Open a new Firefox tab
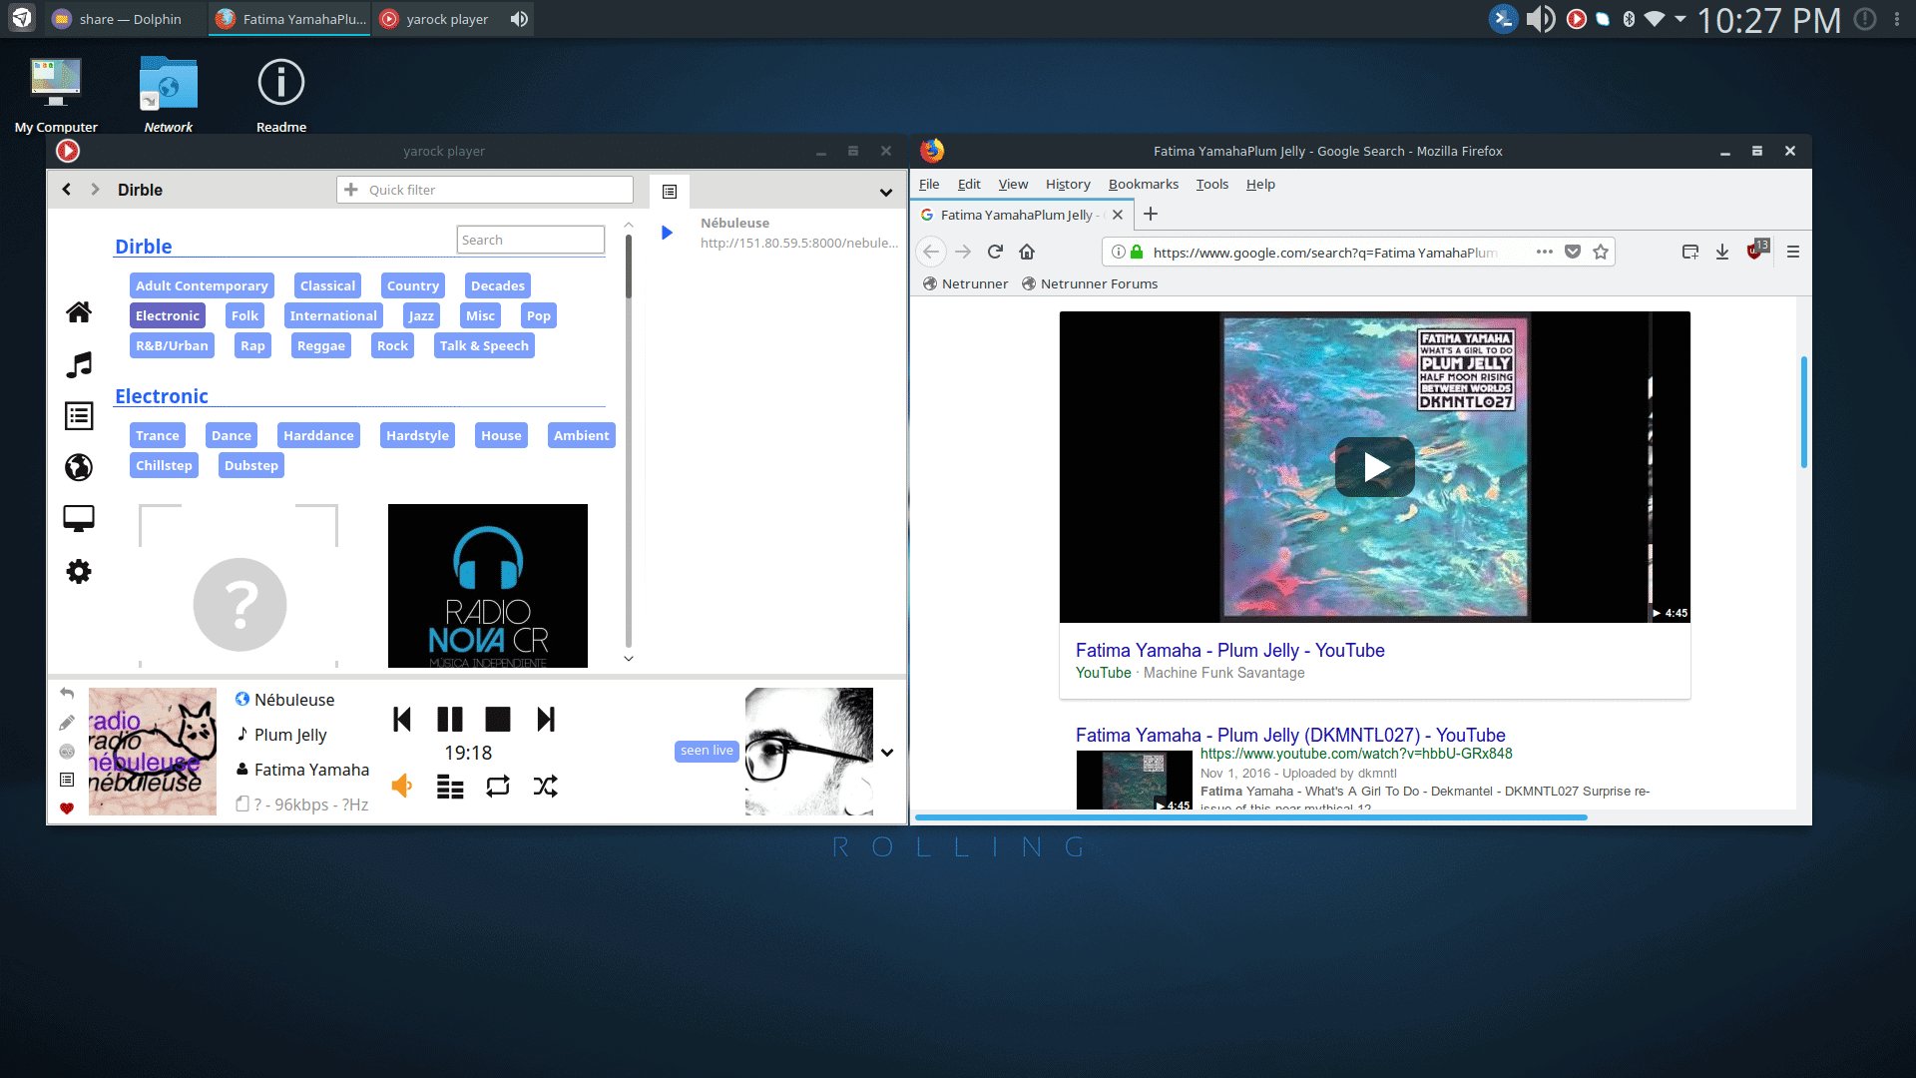 (1151, 214)
